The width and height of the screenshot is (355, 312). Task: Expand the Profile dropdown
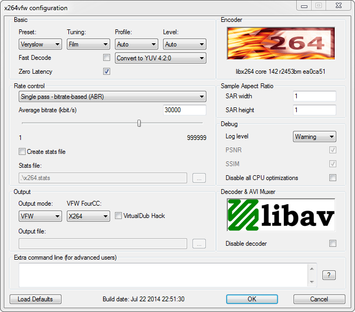pos(136,44)
